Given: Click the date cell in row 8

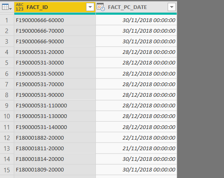Looking at the screenshot, I should click(136, 95).
